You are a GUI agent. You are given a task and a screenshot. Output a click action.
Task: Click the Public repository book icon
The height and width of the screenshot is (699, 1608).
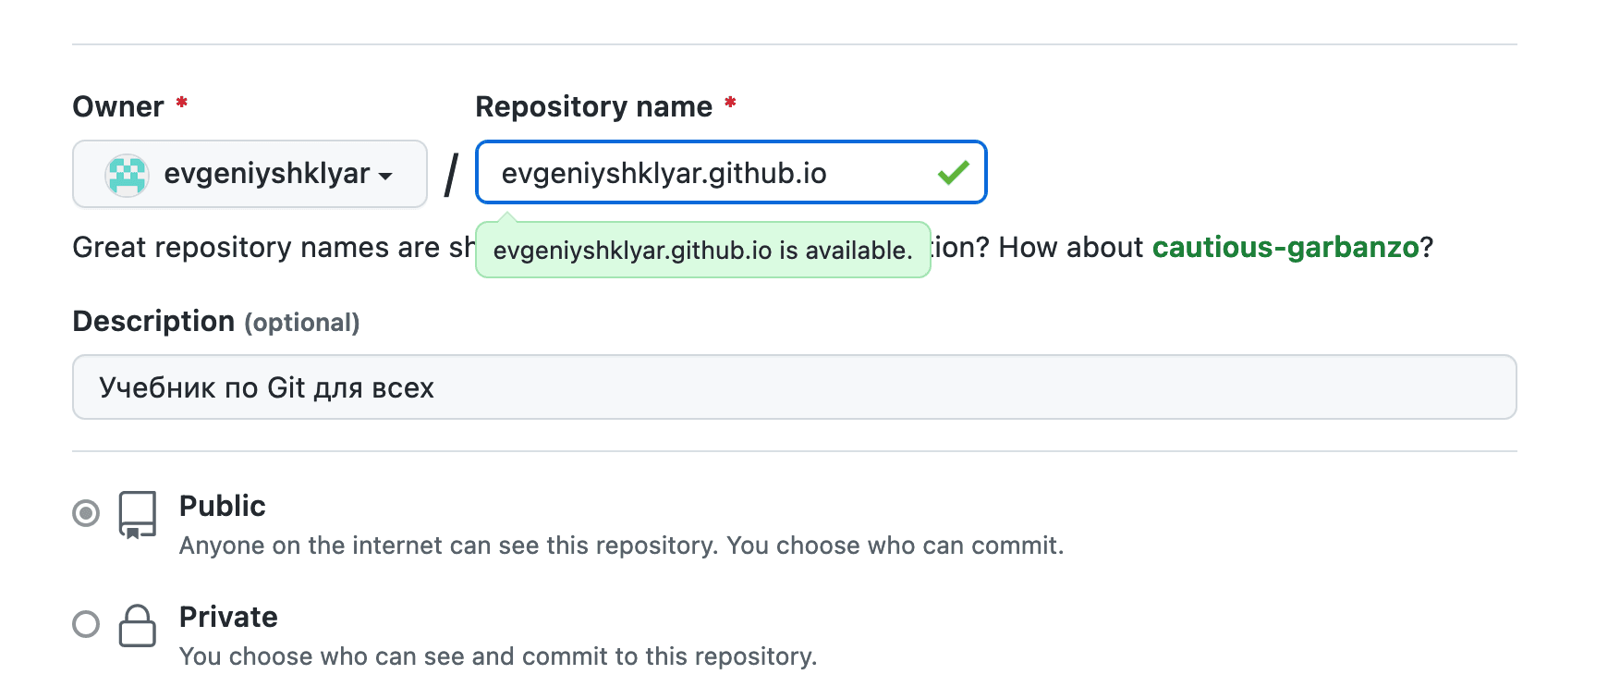point(138,515)
